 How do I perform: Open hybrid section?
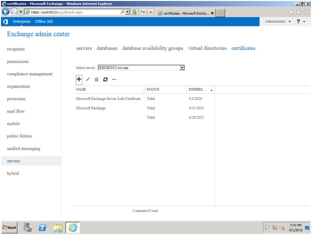(x=13, y=173)
